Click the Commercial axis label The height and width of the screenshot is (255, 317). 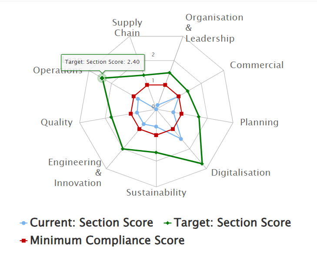(x=257, y=65)
